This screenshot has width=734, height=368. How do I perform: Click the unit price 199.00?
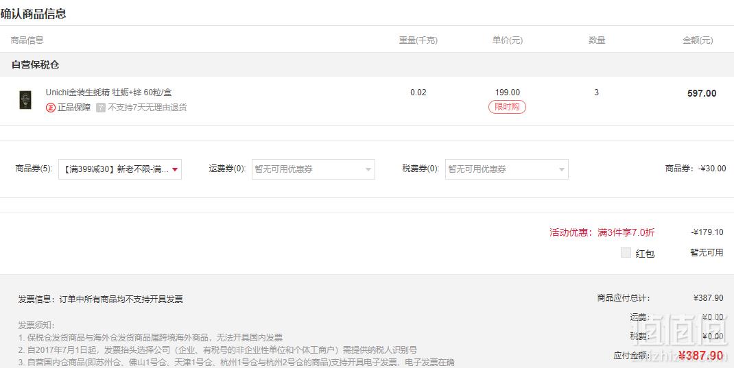(x=508, y=93)
